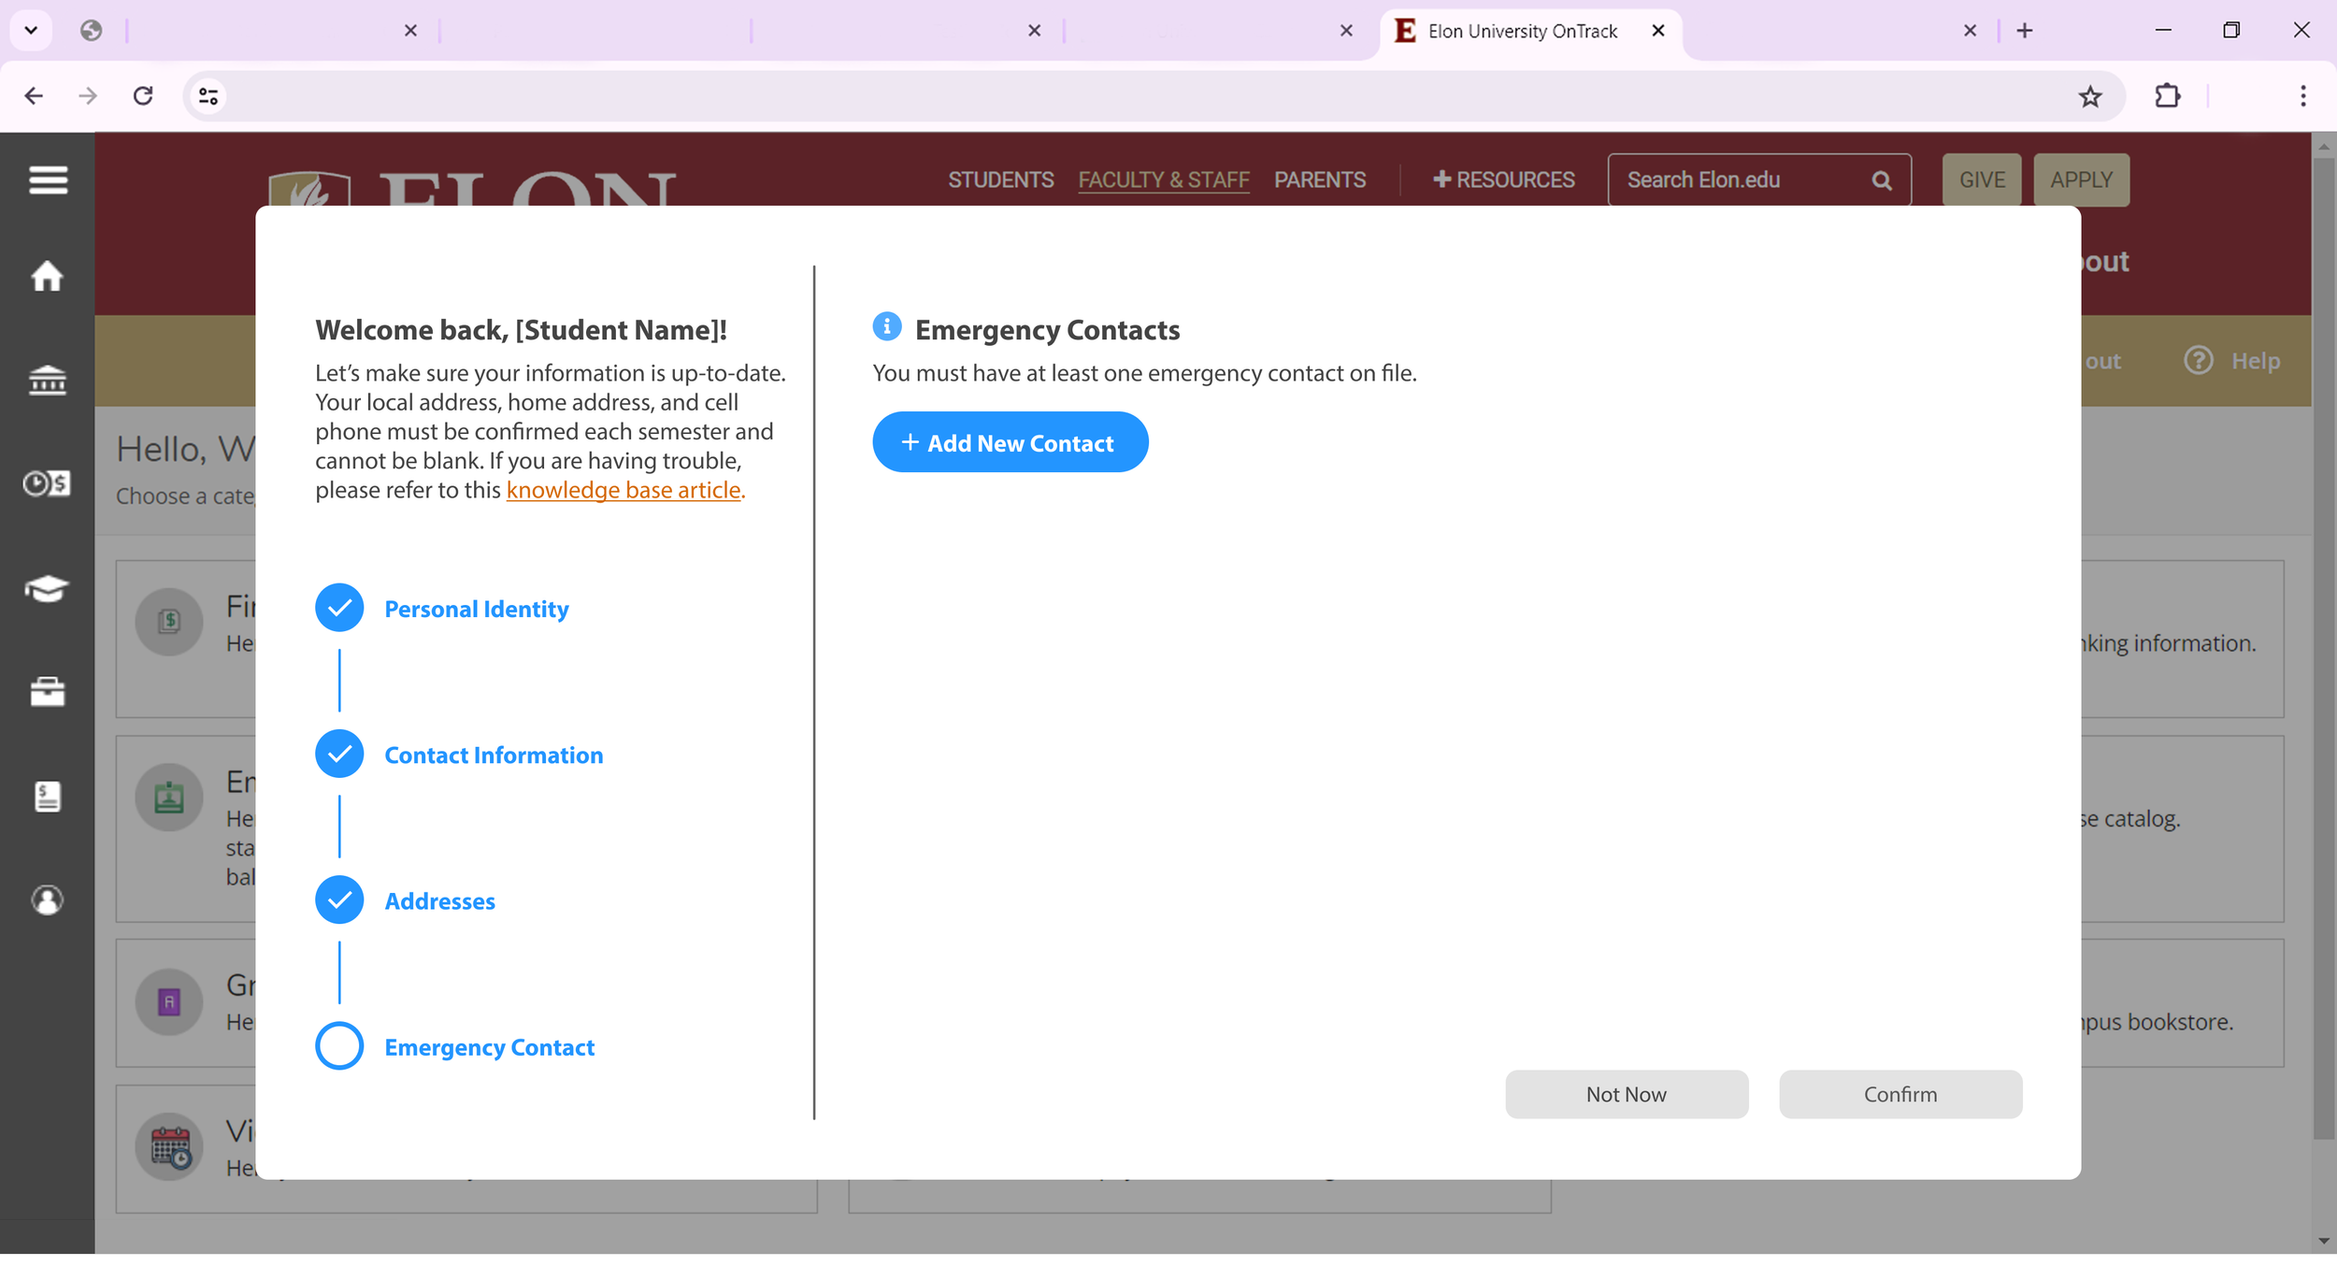This screenshot has width=2337, height=1266.
Task: Click the user profile sidebar icon
Action: [x=47, y=900]
